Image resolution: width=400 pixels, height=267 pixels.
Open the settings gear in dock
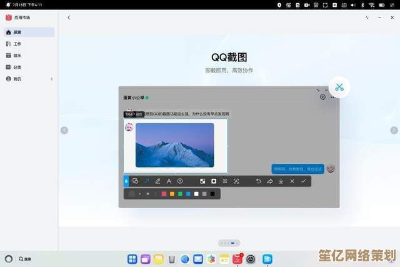pos(251,259)
